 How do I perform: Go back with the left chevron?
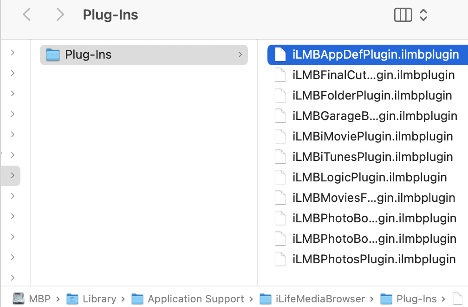pos(27,14)
